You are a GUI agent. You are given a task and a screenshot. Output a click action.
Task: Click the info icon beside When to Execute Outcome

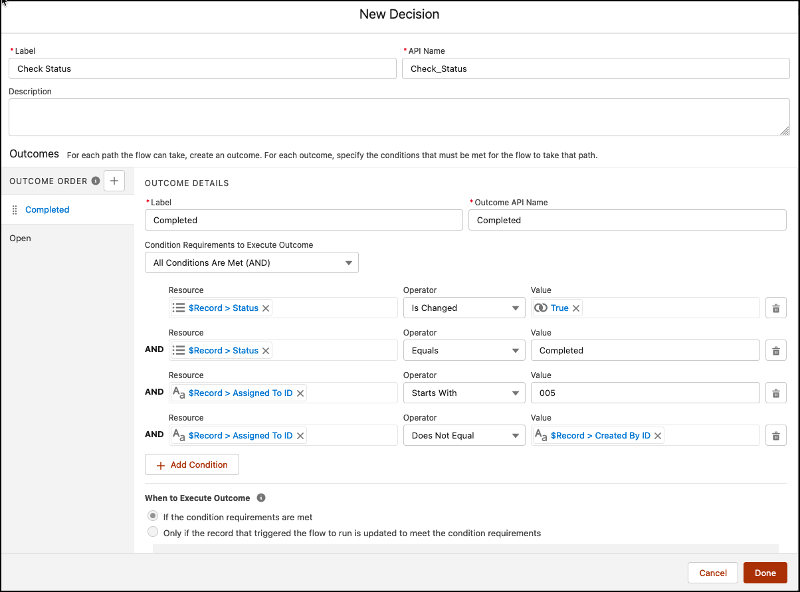pyautogui.click(x=260, y=498)
